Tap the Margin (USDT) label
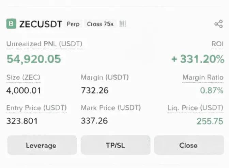Screen dimensions: 229x168 (x=105, y=77)
